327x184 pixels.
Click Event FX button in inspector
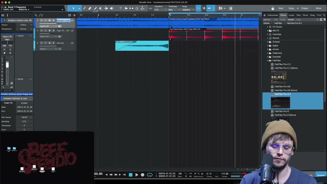pyautogui.click(x=8, y=103)
